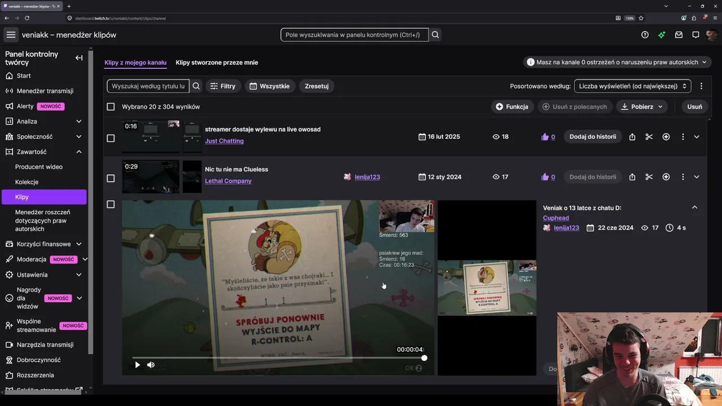Share the 'streamer dostaje wylewu' clip
This screenshot has height=406, width=722.
(632, 137)
